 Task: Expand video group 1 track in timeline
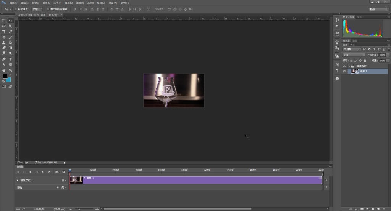[x=18, y=180]
